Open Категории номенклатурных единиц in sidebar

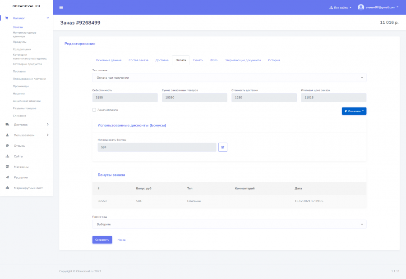point(30,57)
